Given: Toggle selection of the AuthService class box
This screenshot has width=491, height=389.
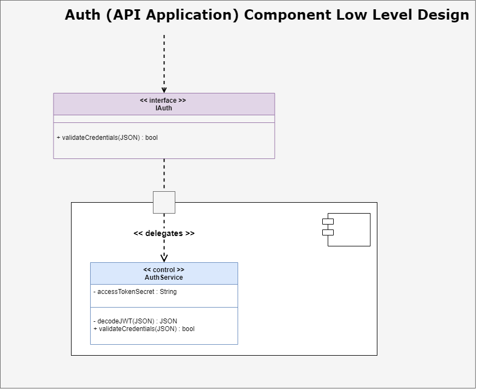Looking at the screenshot, I should click(x=163, y=303).
